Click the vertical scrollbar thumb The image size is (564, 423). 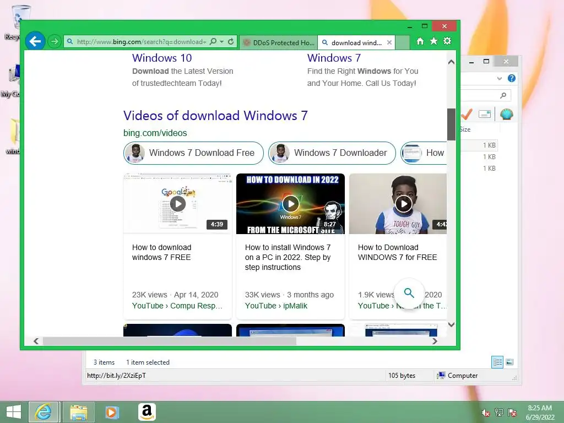tap(451, 124)
